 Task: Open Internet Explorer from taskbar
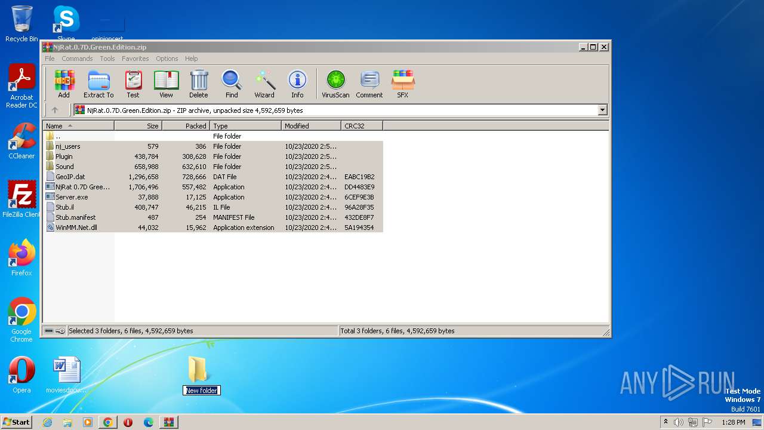pyautogui.click(x=47, y=422)
